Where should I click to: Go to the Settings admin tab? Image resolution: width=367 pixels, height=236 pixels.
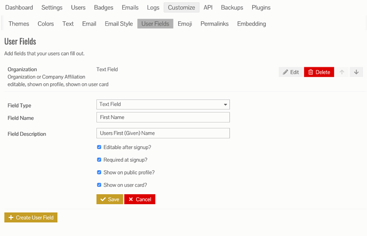tap(52, 7)
